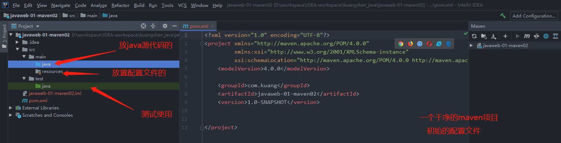Collapse the src folder
Image resolution: width=561 pixels, height=143 pixels.
coord(17,50)
